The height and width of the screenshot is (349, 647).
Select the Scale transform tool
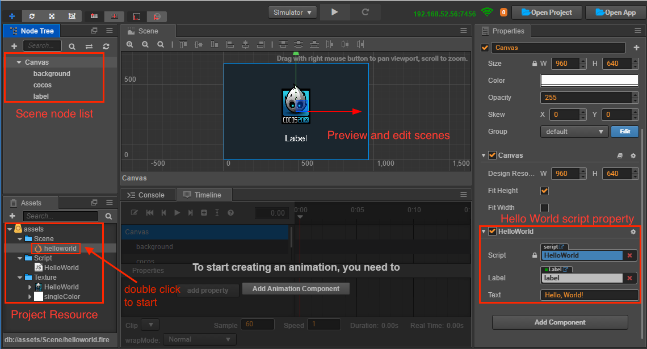(52, 16)
